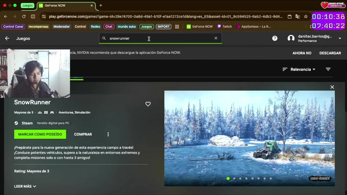Open the Twitch bookmark
The height and width of the screenshot is (195, 347).
click(224, 27)
